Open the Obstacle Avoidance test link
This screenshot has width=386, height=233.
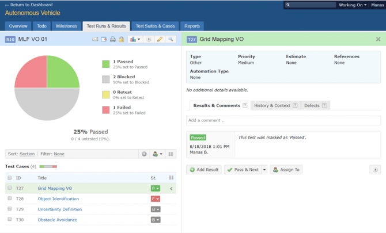click(x=58, y=220)
